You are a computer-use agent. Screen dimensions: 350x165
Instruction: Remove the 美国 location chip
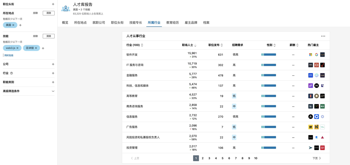coord(13,25)
